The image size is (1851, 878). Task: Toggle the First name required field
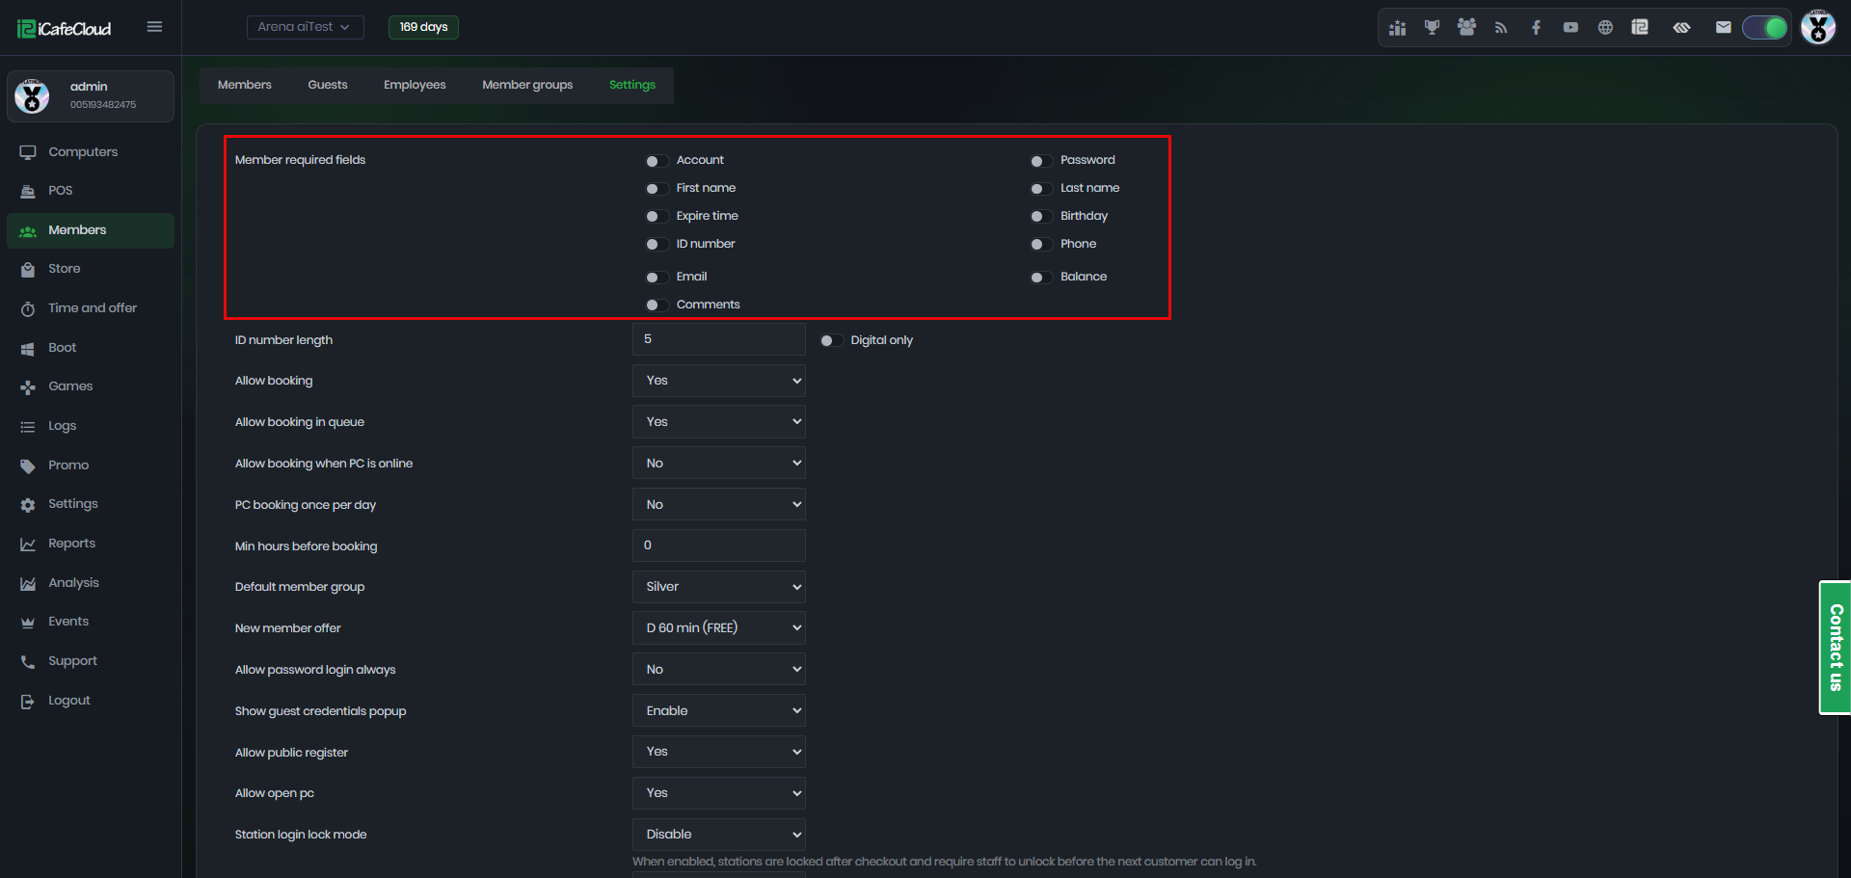tap(657, 189)
